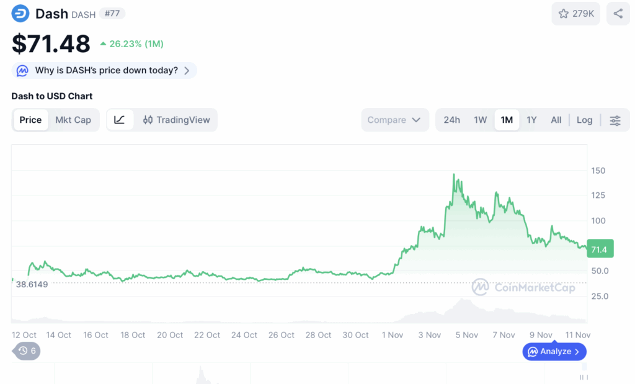This screenshot has width=635, height=384.
Task: Click the #77 rank badge
Action: tap(112, 14)
